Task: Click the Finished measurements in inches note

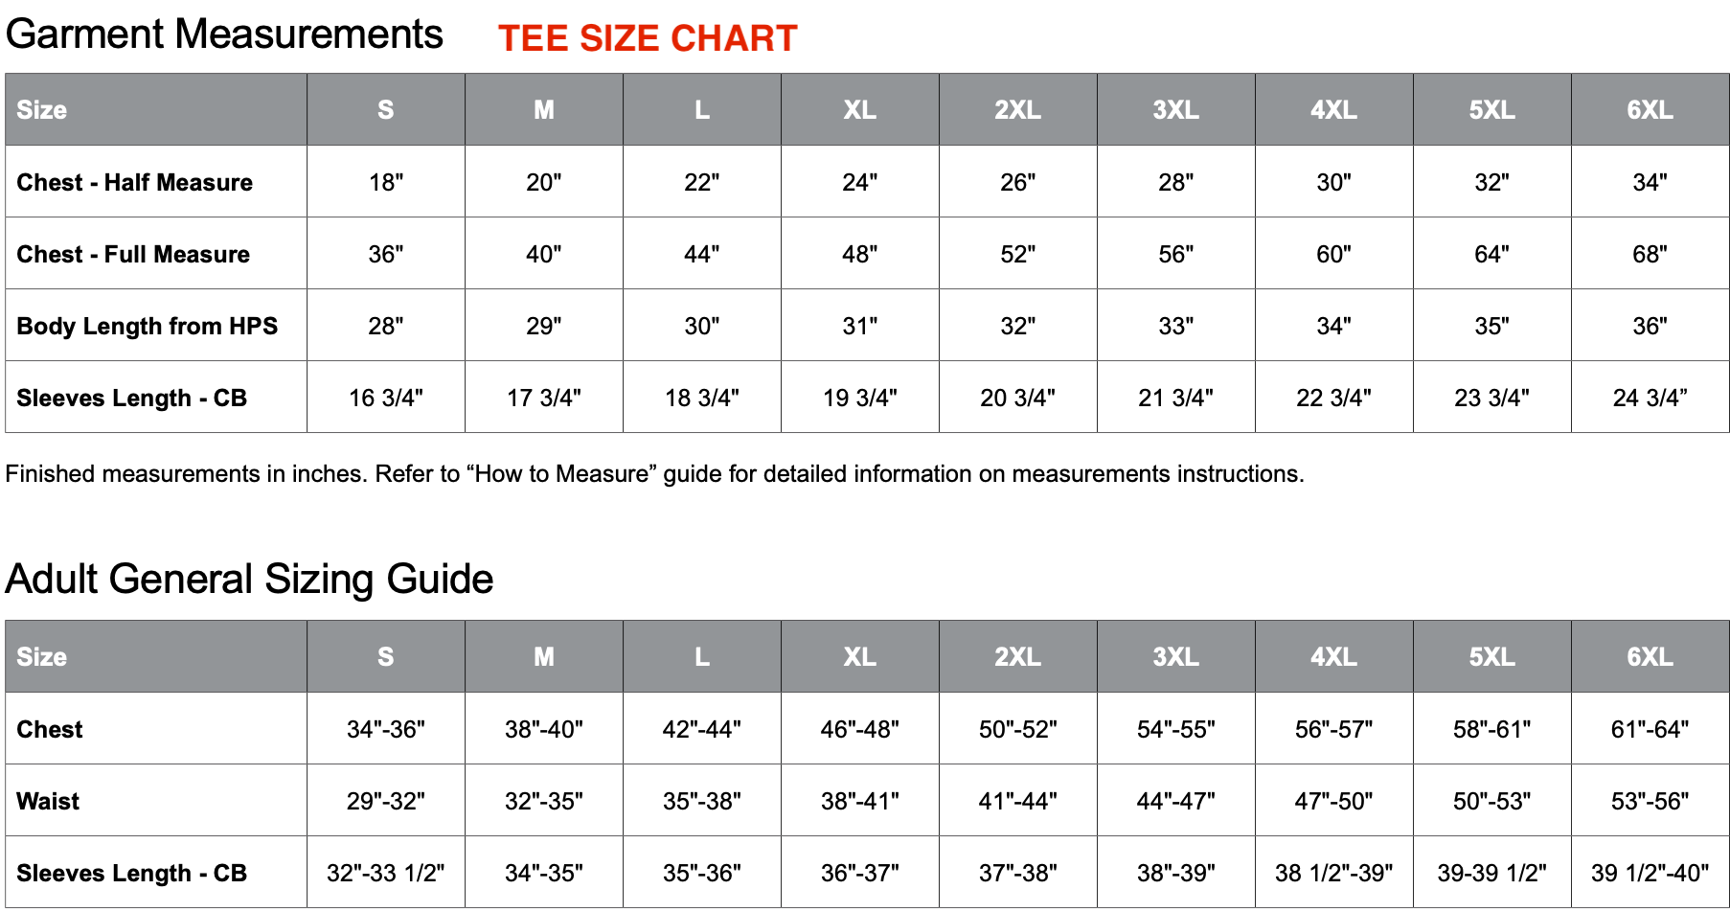Action: coord(654,474)
